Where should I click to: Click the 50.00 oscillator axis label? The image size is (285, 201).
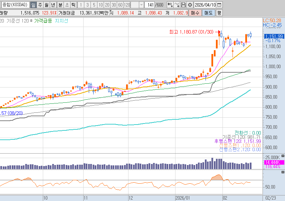click(x=270, y=187)
